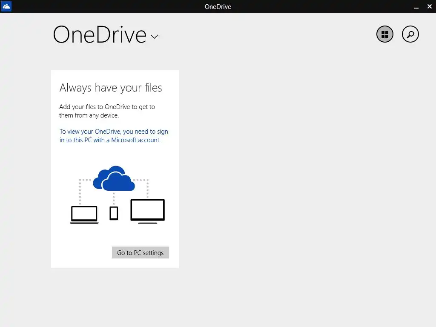Click the large OneDrive heading

(100, 35)
